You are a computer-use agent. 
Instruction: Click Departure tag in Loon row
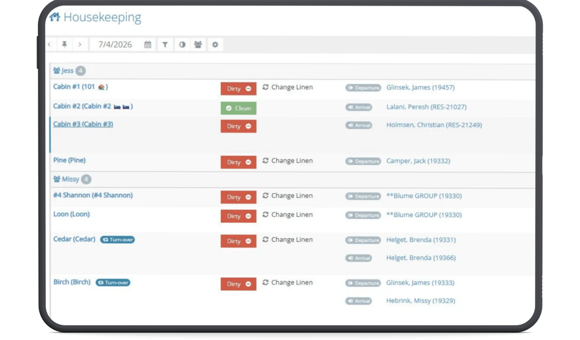363,215
